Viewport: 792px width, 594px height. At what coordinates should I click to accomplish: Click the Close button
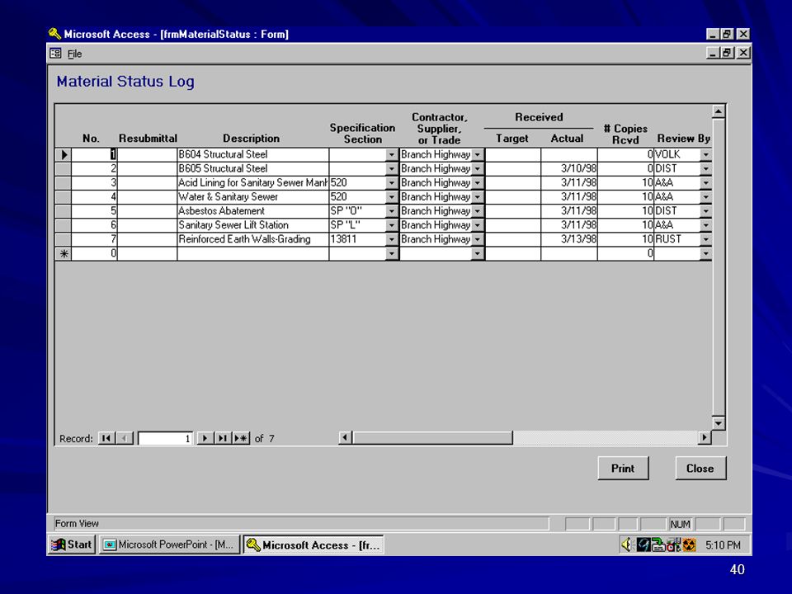[x=700, y=469]
